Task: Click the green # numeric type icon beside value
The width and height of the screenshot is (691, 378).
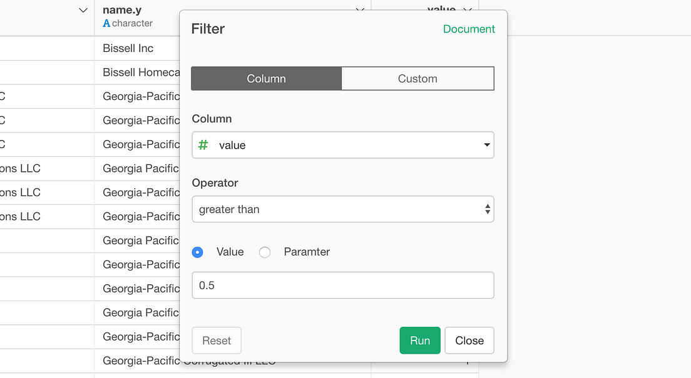Action: [202, 145]
